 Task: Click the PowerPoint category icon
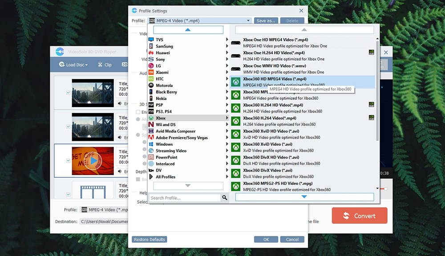coord(151,157)
